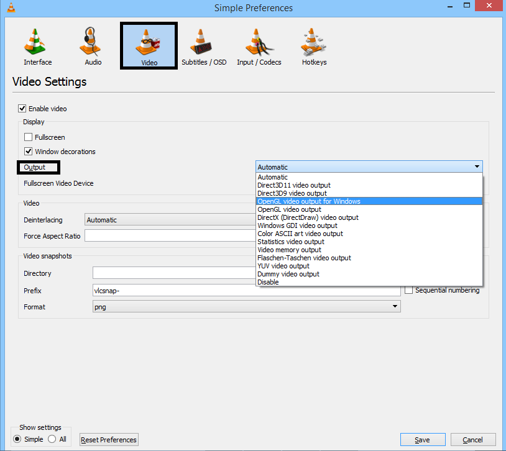This screenshot has width=506, height=451.
Task: Click the Force Aspect Ratio field
Action: (170, 235)
